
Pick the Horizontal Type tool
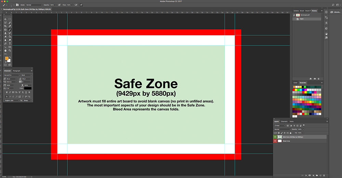[10, 43]
